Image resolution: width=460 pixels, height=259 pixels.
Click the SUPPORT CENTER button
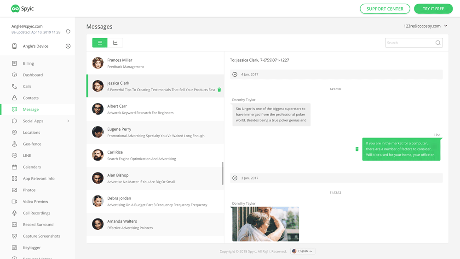click(385, 9)
